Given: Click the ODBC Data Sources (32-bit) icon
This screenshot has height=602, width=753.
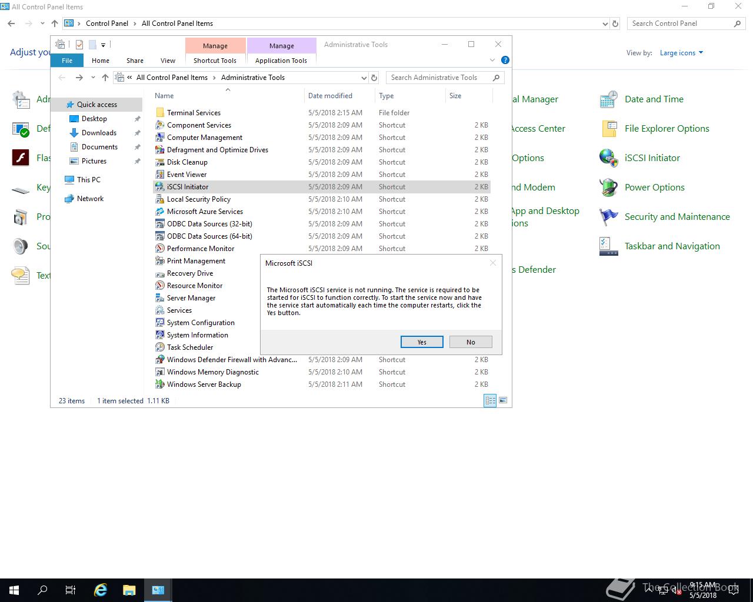Looking at the screenshot, I should coord(159,224).
